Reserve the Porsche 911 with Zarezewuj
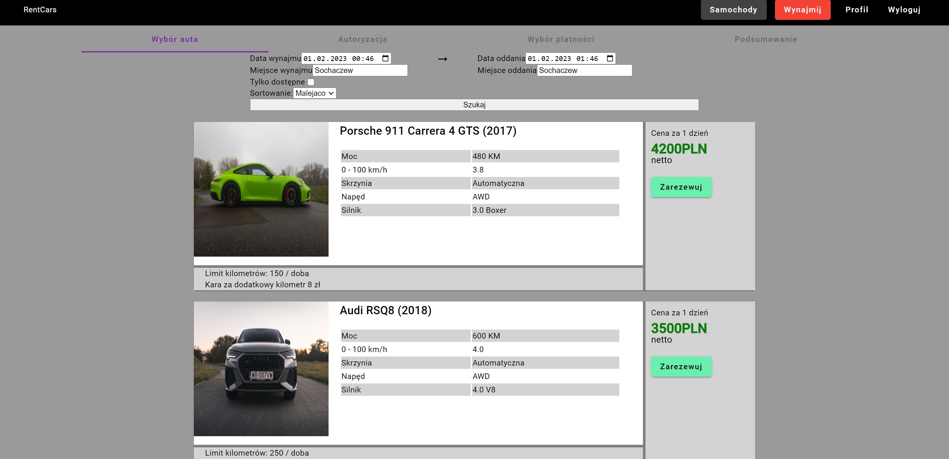 pos(681,187)
